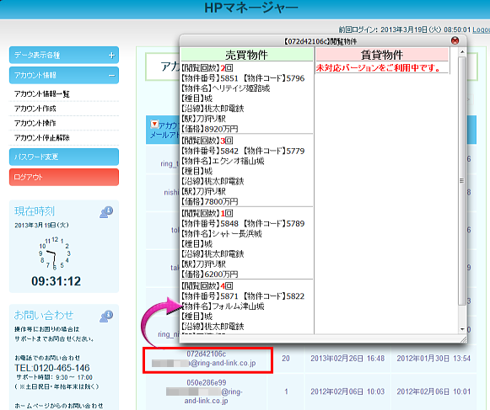Screen dimensions: 490x410
Task: Click the user info icon in the お問い合わせ panel
Action: coord(106,316)
